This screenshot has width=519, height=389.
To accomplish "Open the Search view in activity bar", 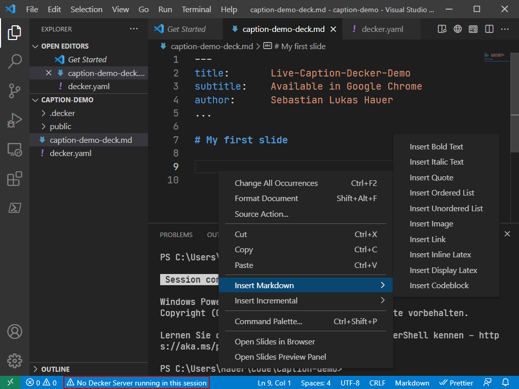I will [14, 62].
